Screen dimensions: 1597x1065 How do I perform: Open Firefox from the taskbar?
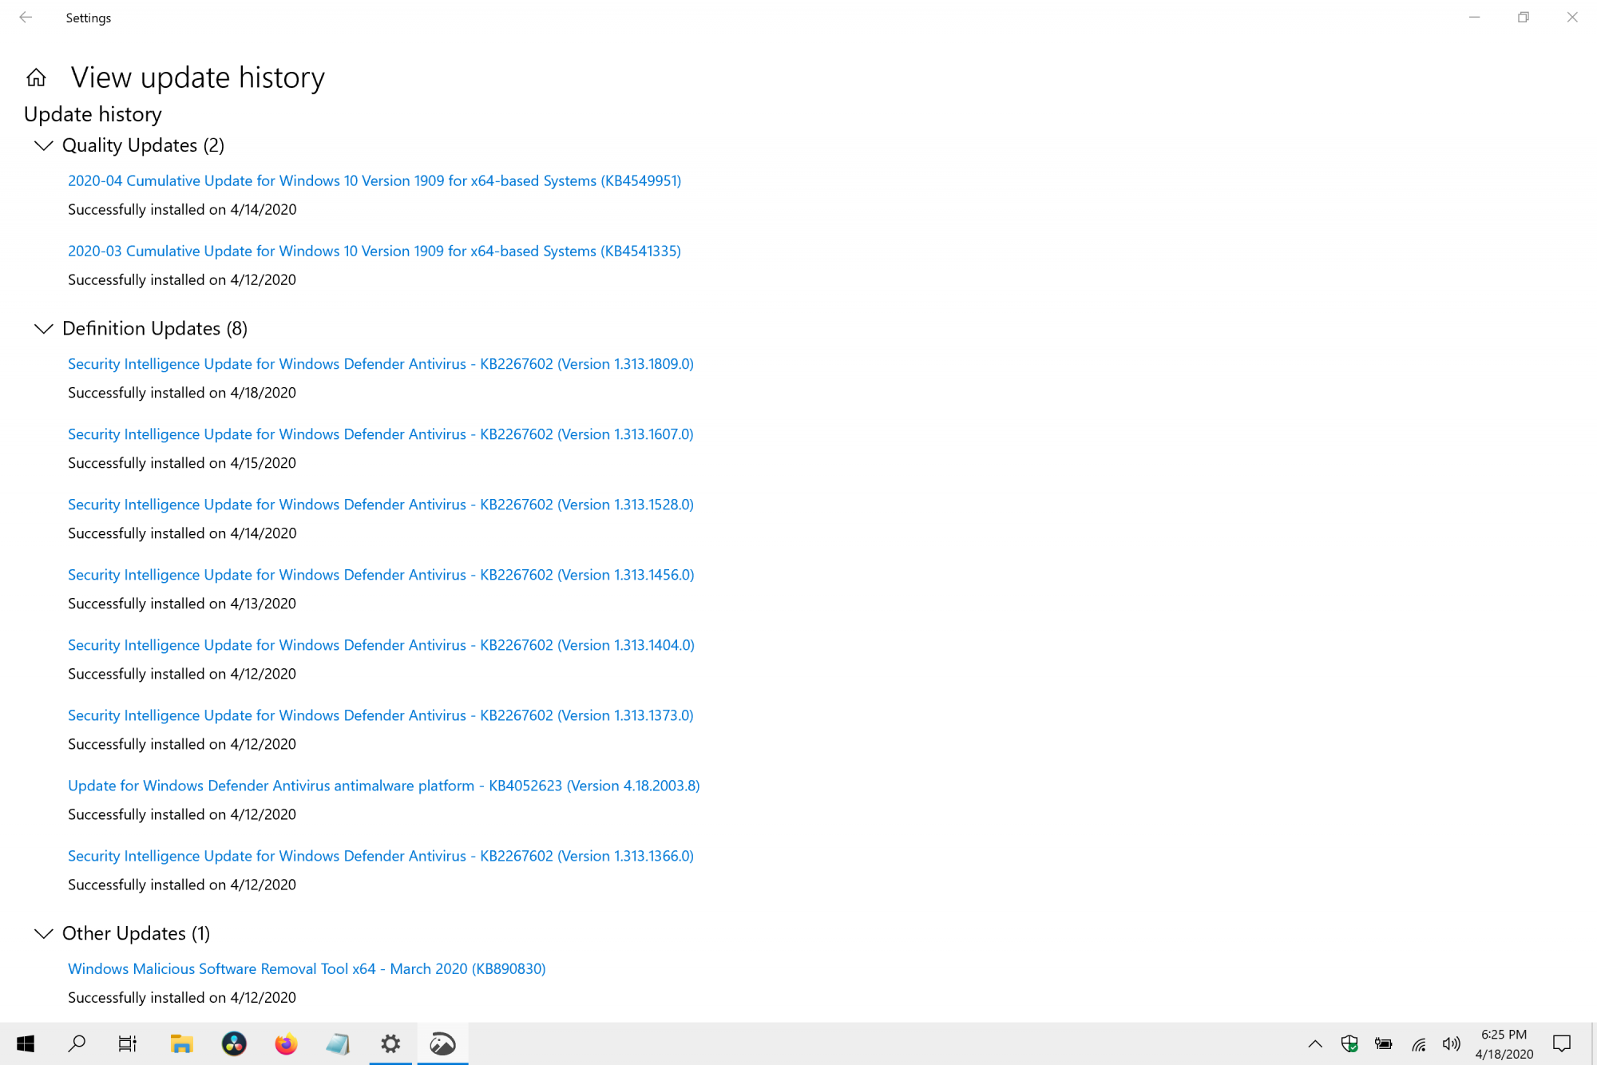tap(286, 1043)
